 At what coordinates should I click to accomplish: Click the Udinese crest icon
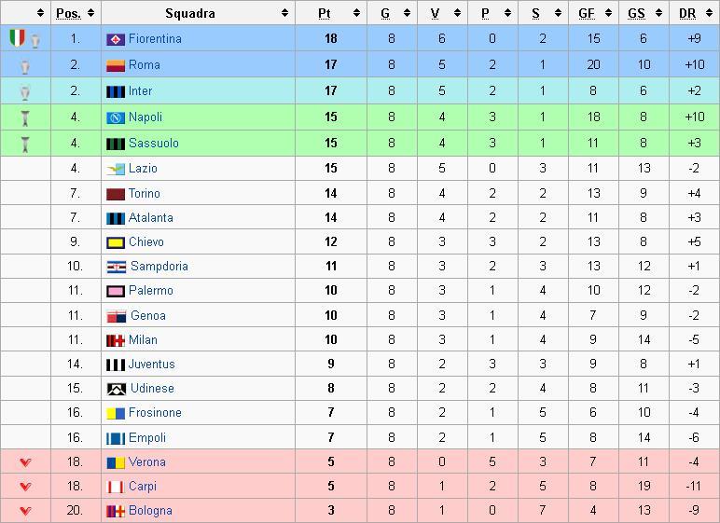[117, 390]
